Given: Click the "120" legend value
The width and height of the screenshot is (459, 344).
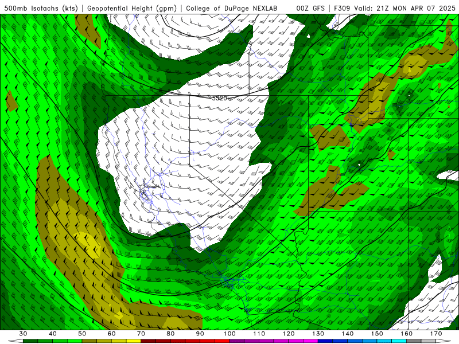Looking at the screenshot, I should (x=289, y=334).
